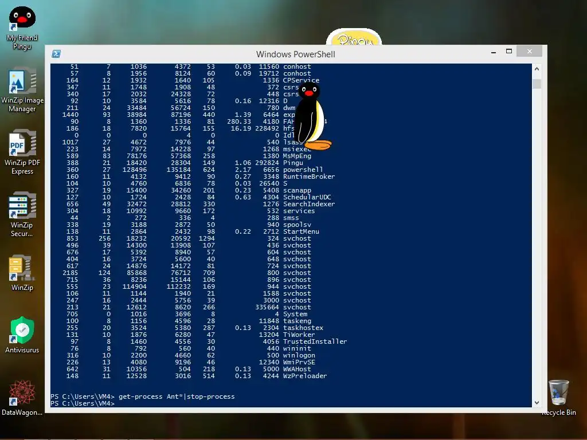Open WinZip Image Manager desktop icon
The height and width of the screenshot is (440, 587).
point(22,90)
